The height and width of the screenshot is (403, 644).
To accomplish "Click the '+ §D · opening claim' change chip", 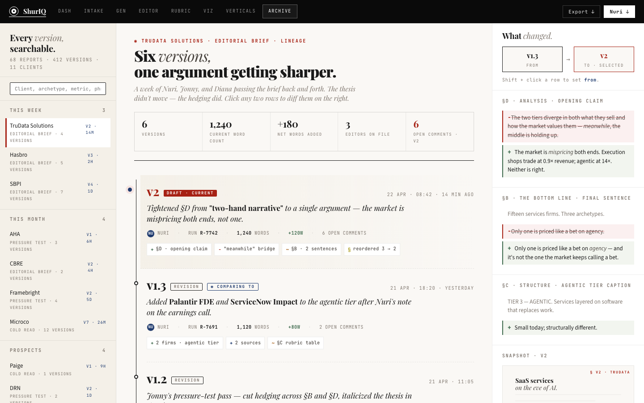I will [x=179, y=249].
